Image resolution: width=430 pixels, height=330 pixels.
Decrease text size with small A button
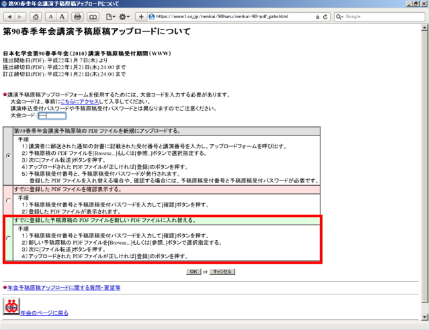pos(51,17)
